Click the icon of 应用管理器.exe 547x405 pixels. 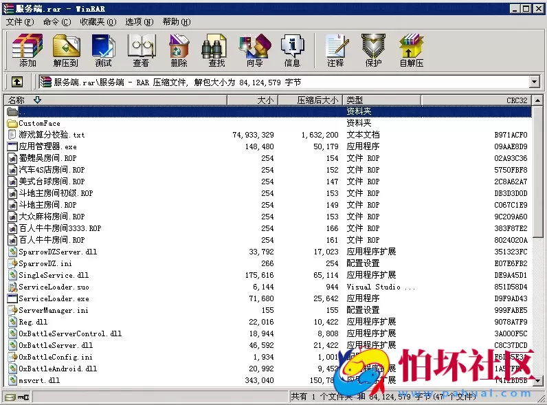(x=12, y=146)
